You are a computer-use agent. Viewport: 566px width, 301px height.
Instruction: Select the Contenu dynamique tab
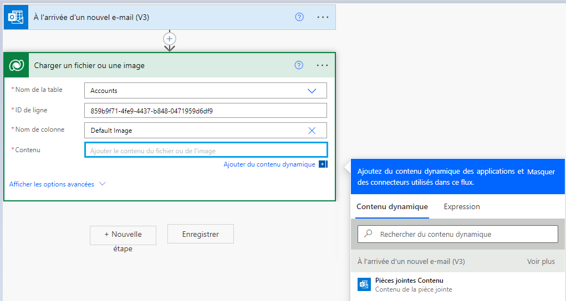(x=392, y=206)
